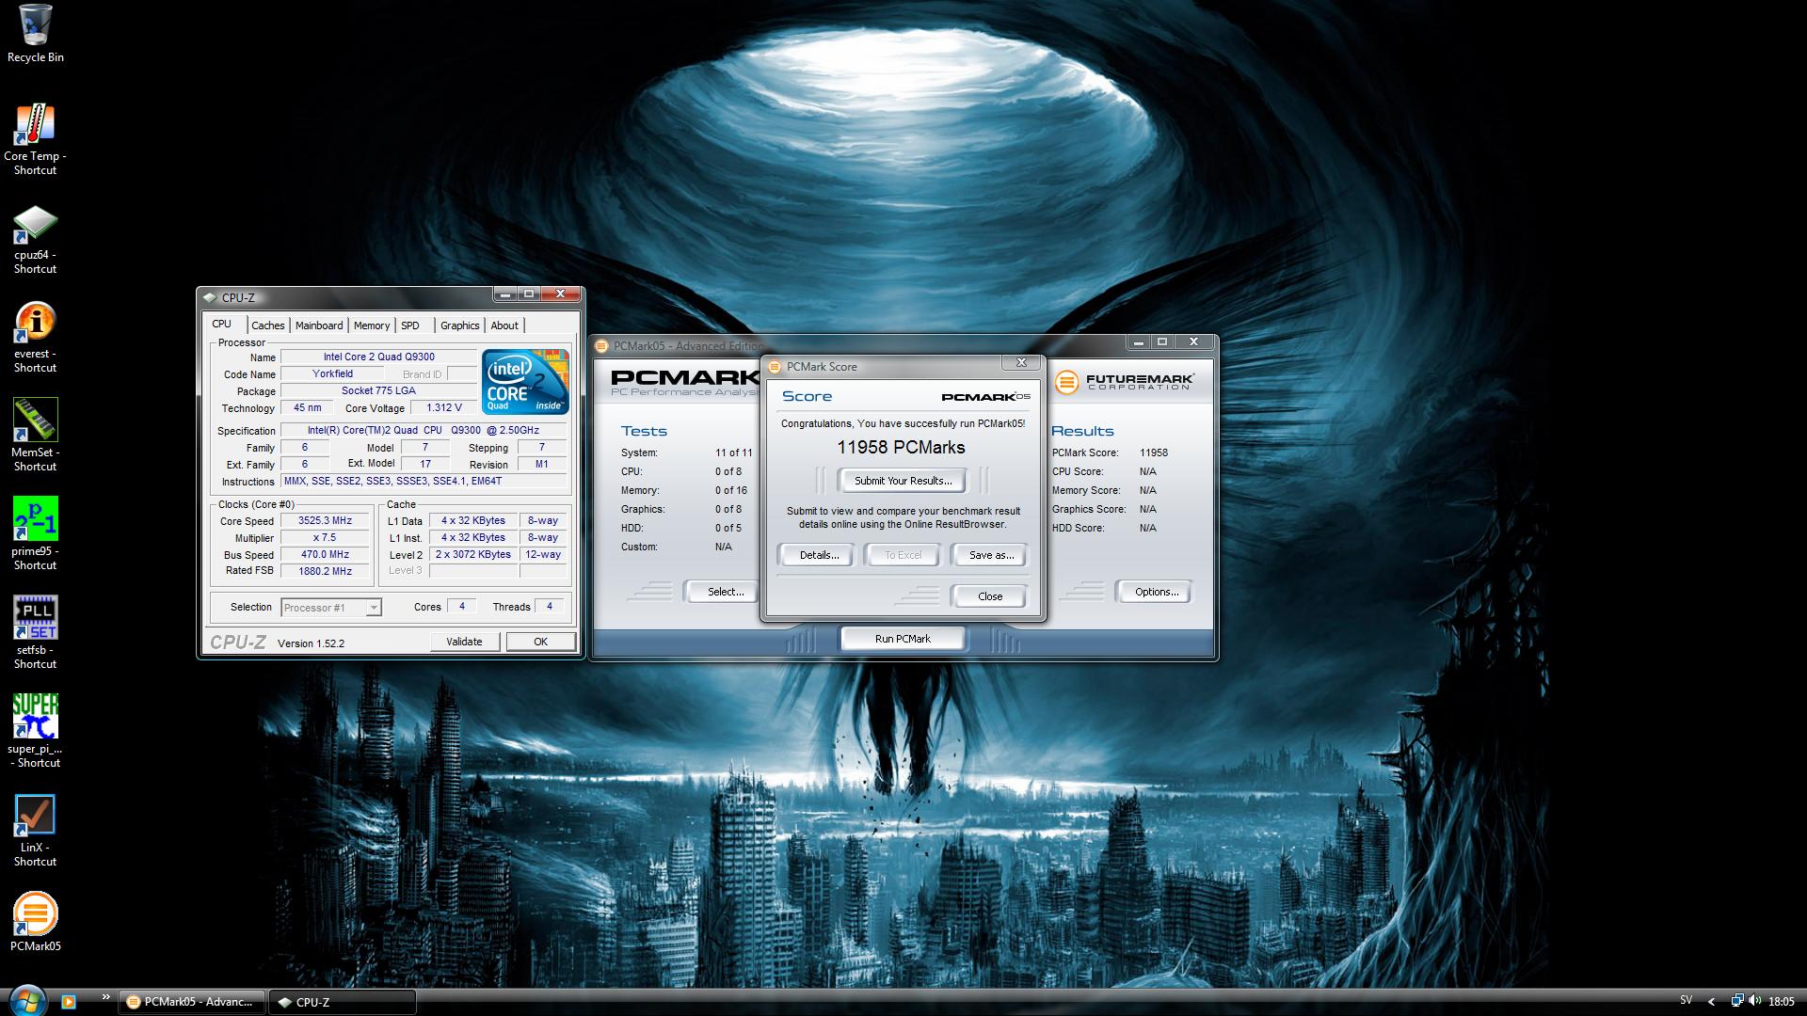Click the media player quick launch icon
This screenshot has width=1807, height=1016.
coord(68,1002)
